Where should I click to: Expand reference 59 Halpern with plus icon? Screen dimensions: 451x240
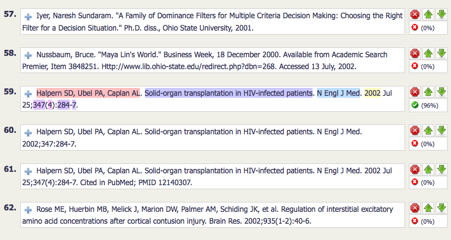pyautogui.click(x=28, y=94)
